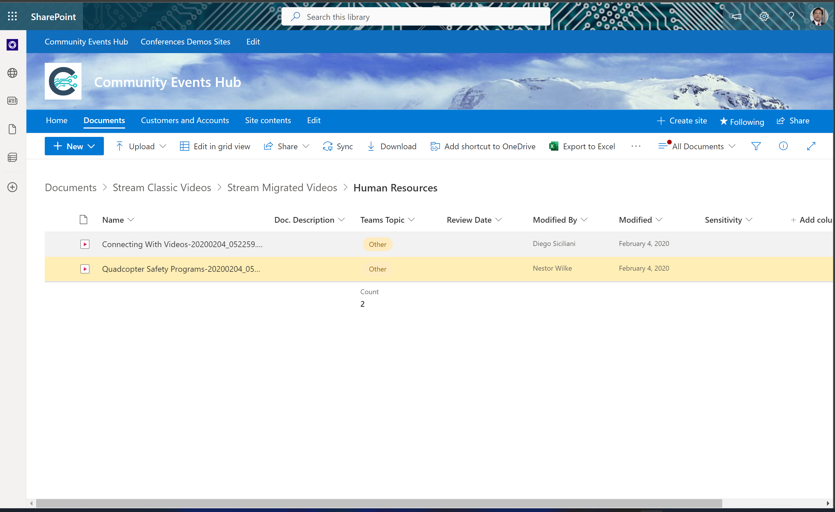Switch to the Customers and Accounts tab
The width and height of the screenshot is (835, 512).
tap(185, 120)
